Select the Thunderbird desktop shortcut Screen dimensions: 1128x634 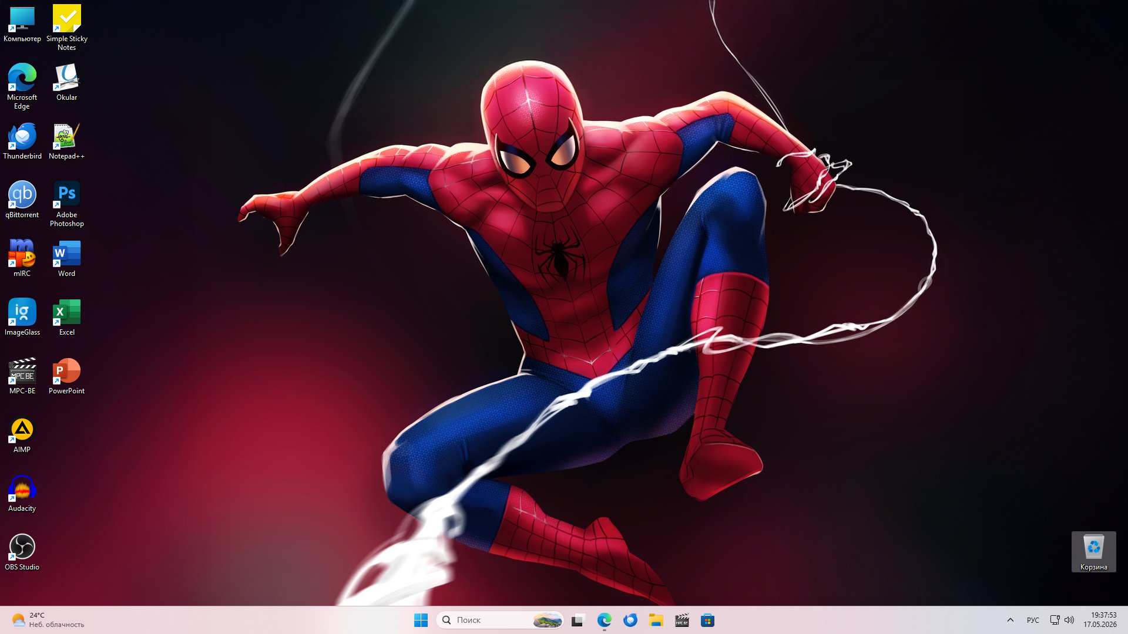pos(22,141)
